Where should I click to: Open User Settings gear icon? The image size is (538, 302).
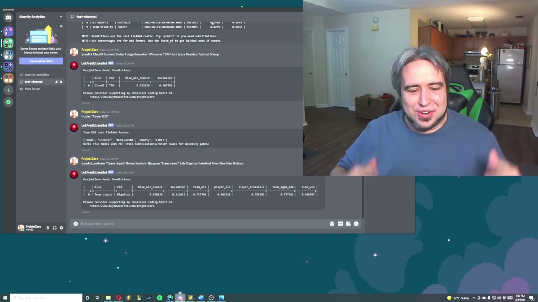coord(61,228)
